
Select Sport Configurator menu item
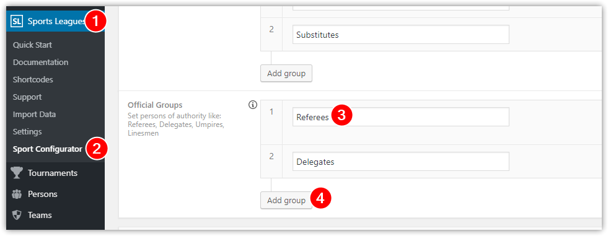coord(47,149)
